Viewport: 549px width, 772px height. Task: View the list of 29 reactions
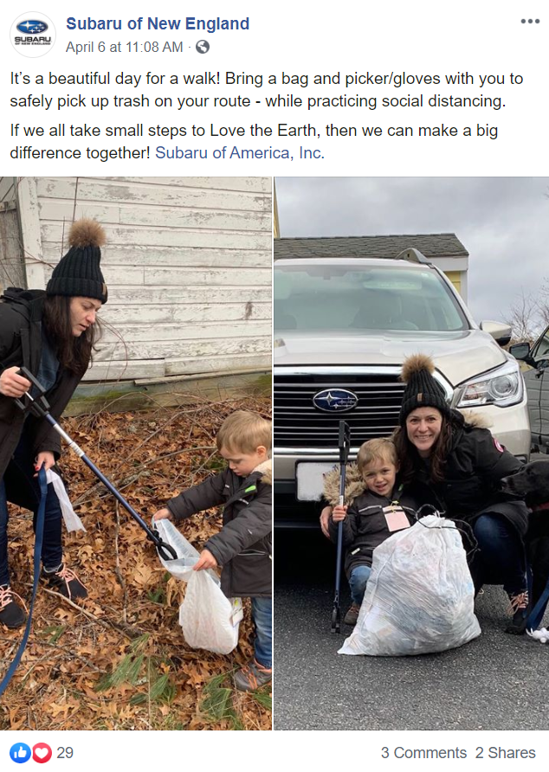click(x=65, y=752)
